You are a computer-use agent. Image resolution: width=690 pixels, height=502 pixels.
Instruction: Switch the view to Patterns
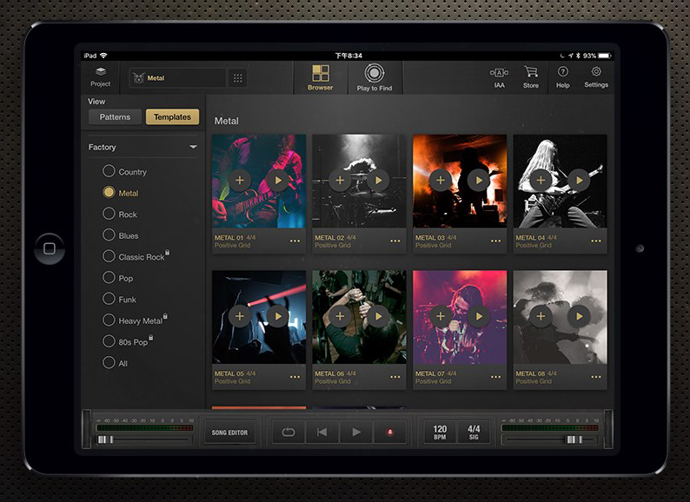(x=115, y=117)
